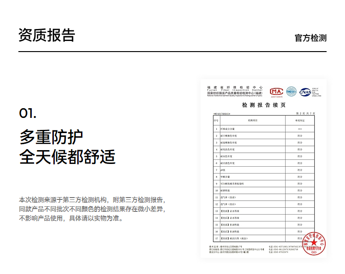Viewport: 345px width, 274px height.
Task: Click the disclaimer paragraph about third-party testing
Action: [x=92, y=209]
